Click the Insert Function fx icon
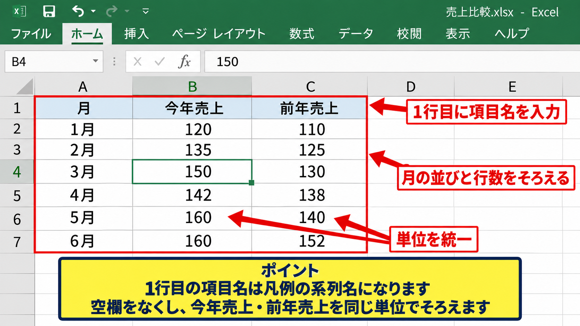This screenshot has width=580, height=326. pyautogui.click(x=184, y=62)
